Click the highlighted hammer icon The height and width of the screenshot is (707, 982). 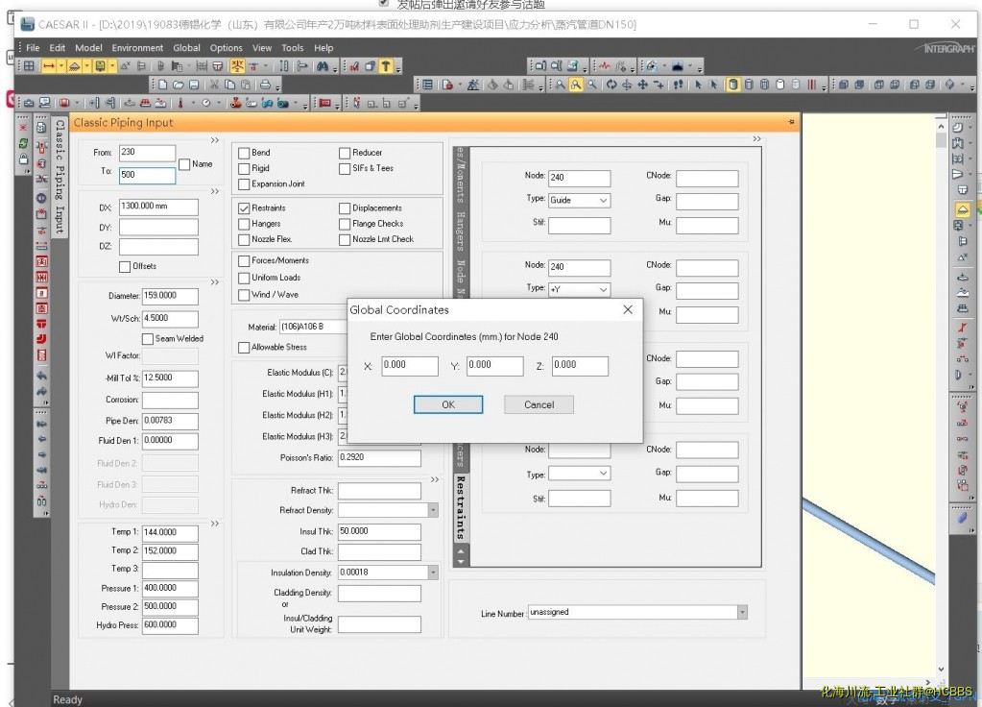[x=386, y=66]
